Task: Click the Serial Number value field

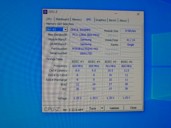Action: point(85,53)
